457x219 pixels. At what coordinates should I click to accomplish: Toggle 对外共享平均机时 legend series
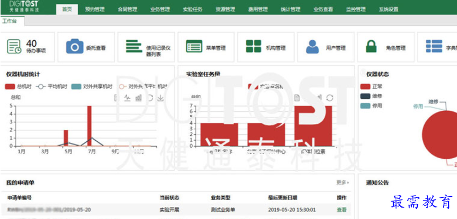(143, 86)
